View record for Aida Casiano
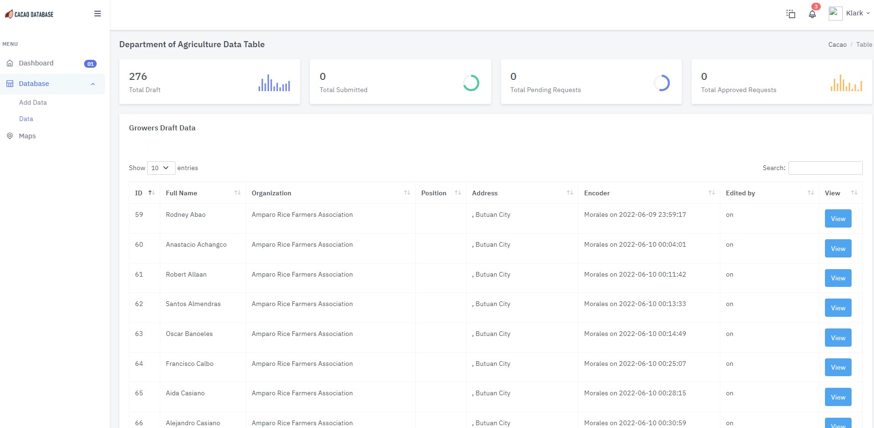The image size is (874, 428). pos(838,397)
